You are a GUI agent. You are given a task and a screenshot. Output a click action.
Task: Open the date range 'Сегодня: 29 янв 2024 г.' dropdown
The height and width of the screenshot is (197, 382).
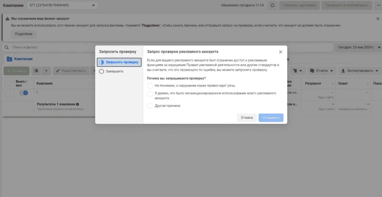358,47
